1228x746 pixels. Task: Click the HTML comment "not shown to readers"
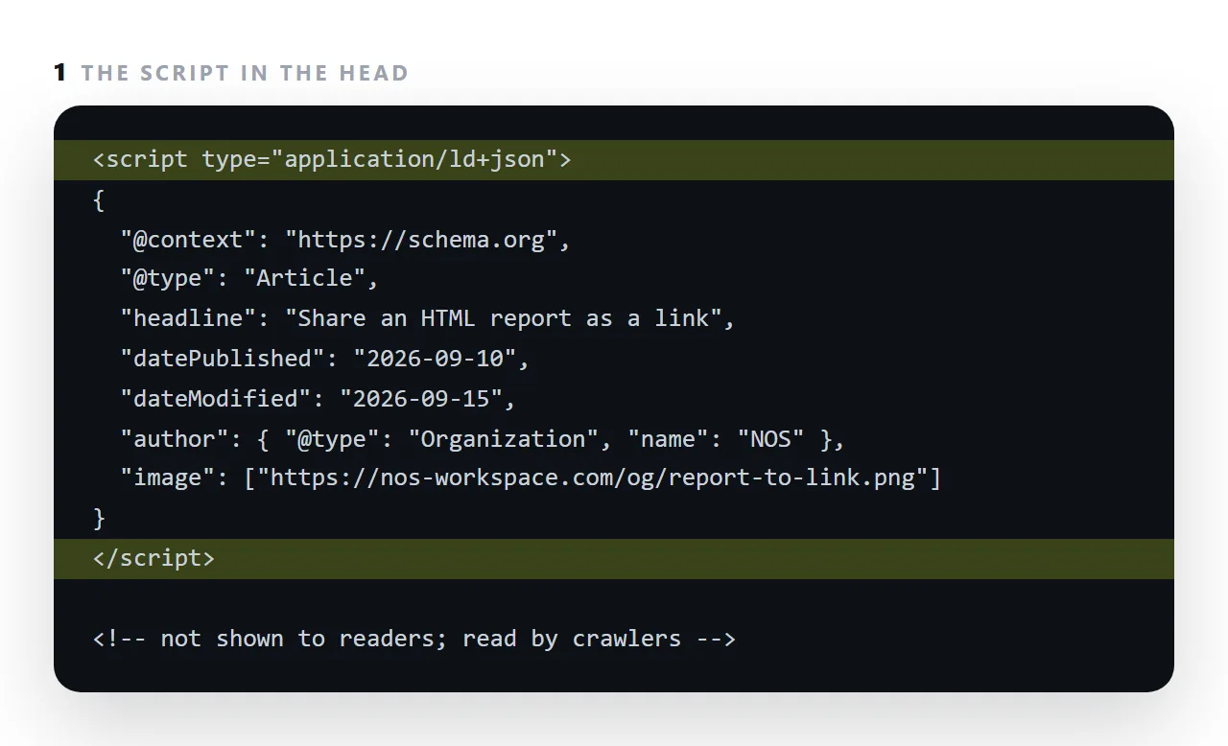[x=414, y=639]
